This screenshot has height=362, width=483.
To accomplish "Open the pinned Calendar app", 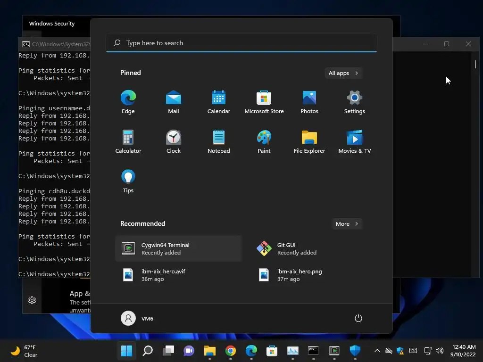I will [x=219, y=102].
